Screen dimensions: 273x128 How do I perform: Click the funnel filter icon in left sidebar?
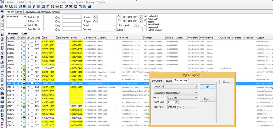2,53
